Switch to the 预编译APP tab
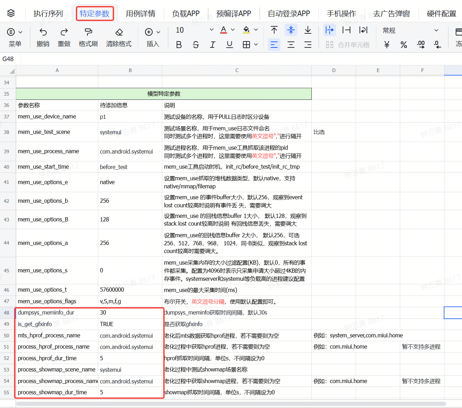Viewport: 462px width, 408px height. click(x=234, y=14)
